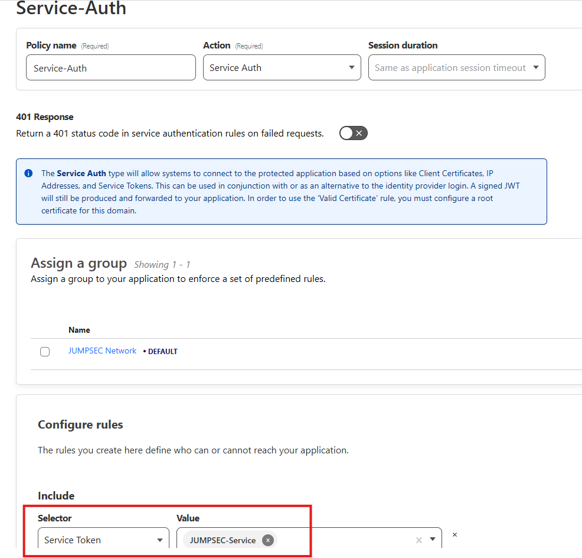Click the Session duration dropdown arrow
The image size is (582, 558).
pyautogui.click(x=536, y=67)
